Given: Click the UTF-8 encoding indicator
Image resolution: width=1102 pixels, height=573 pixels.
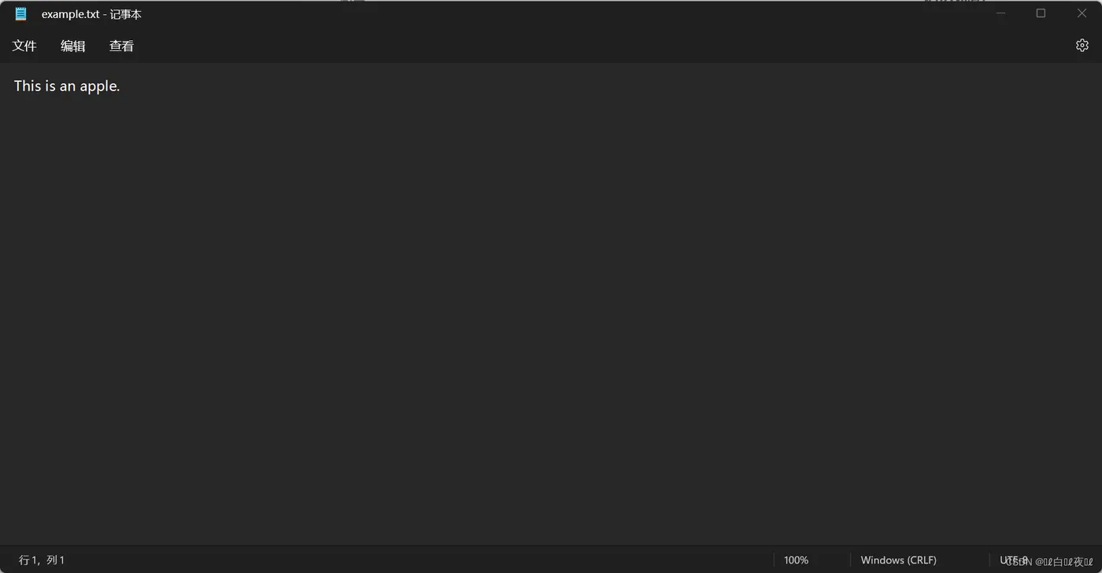Looking at the screenshot, I should 1014,560.
